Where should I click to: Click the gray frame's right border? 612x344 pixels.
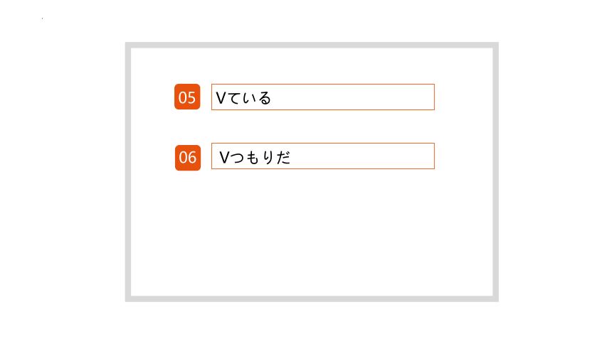coord(496,172)
